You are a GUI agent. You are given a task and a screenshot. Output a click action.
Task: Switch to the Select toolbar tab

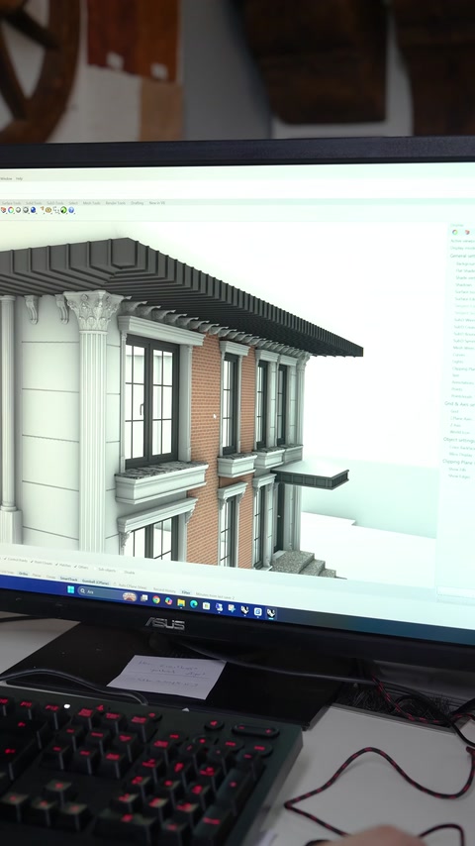pyautogui.click(x=73, y=203)
